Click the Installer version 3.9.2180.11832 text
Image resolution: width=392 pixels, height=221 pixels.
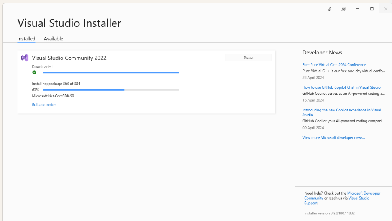[x=329, y=213]
